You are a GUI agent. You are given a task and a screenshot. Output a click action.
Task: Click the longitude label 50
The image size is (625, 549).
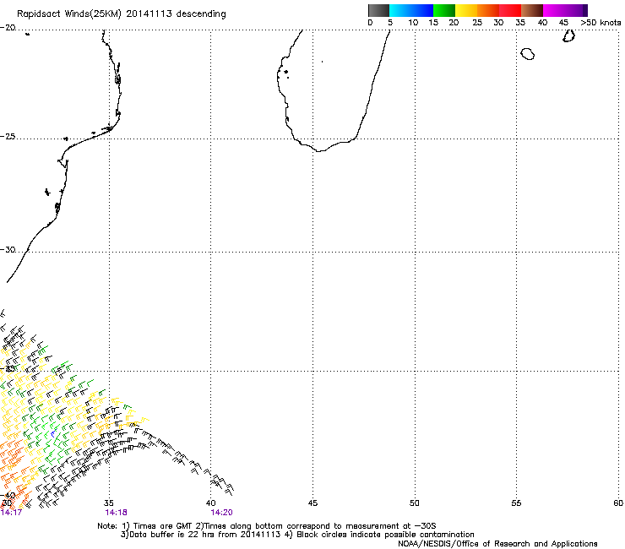[415, 503]
